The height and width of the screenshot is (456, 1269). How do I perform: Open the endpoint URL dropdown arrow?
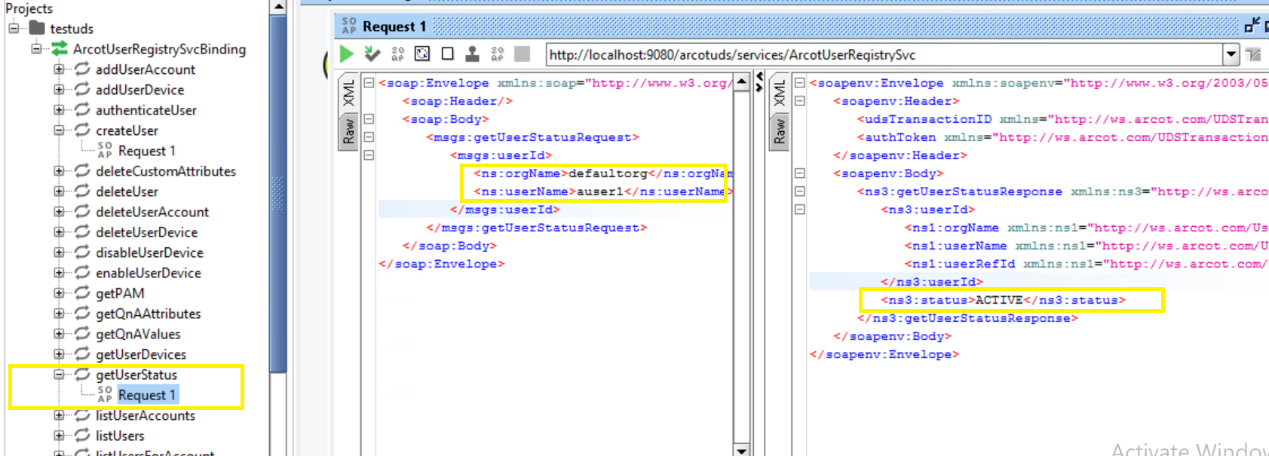click(1231, 54)
